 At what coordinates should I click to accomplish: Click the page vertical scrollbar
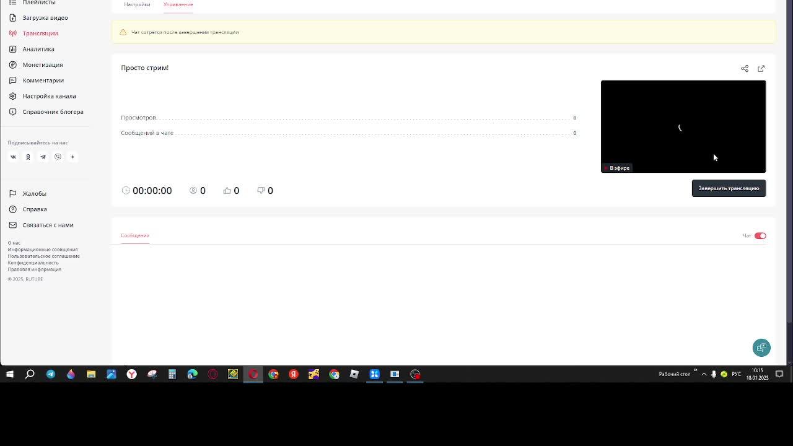pyautogui.click(x=789, y=161)
